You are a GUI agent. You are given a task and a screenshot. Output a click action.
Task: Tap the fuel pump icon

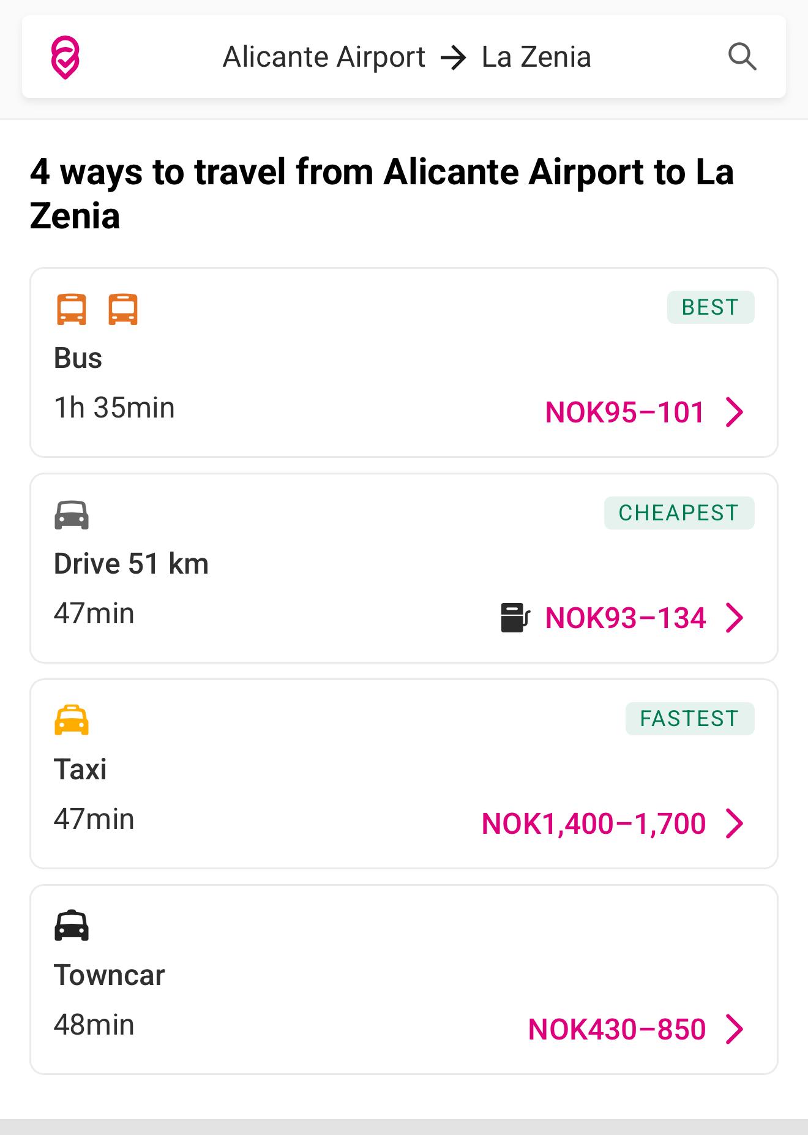[515, 617]
